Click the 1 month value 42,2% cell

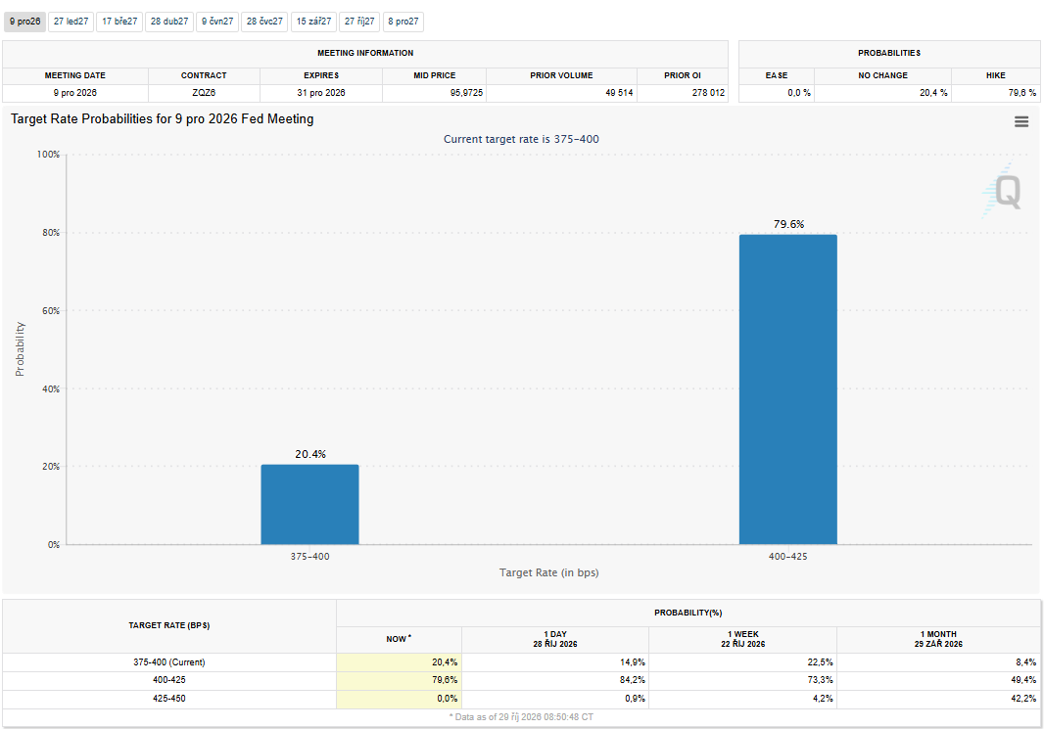click(939, 699)
